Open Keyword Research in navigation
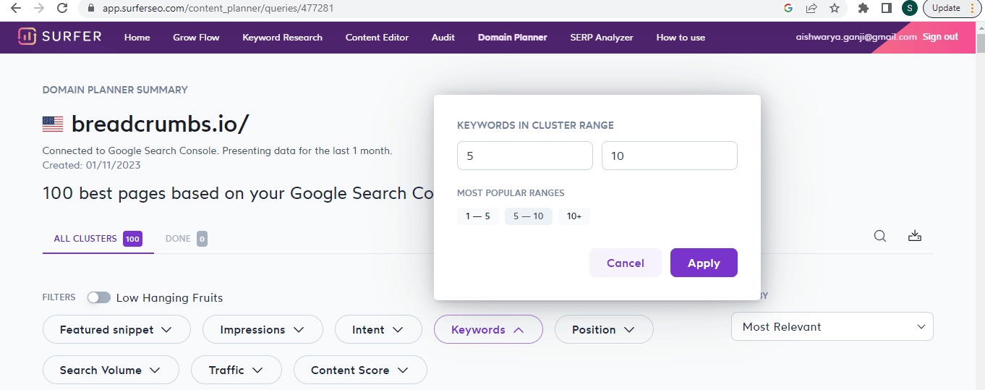Image resolution: width=985 pixels, height=390 pixels. pos(283,37)
